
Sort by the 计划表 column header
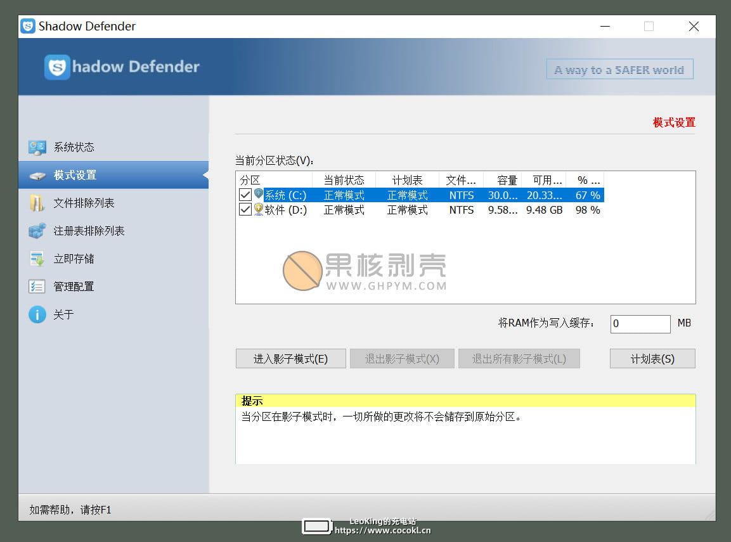[408, 180]
